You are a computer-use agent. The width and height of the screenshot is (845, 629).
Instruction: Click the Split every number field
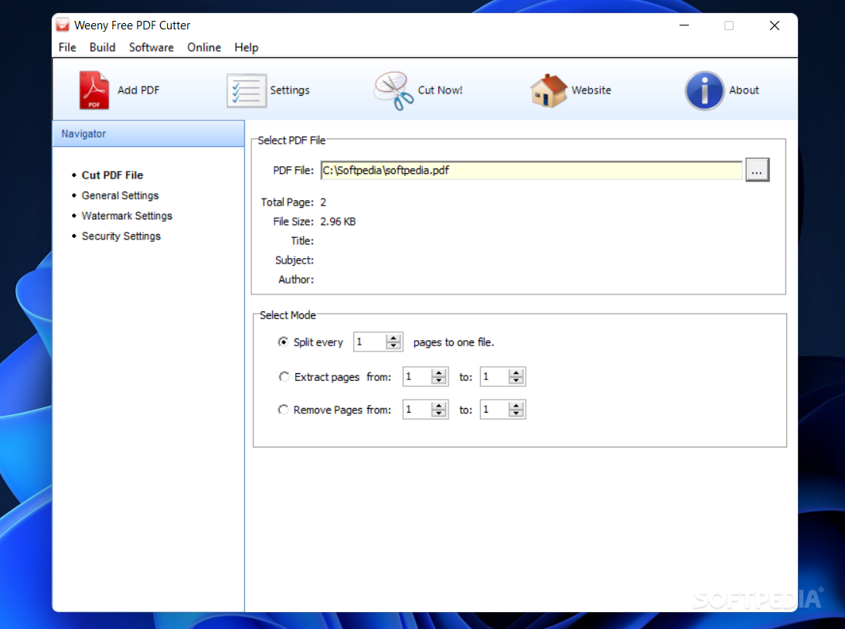coord(370,342)
